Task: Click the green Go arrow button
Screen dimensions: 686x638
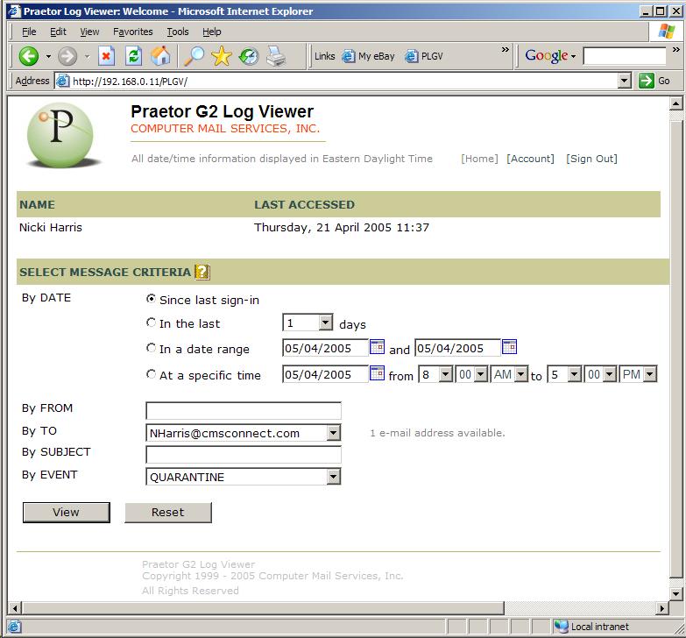Action: click(647, 81)
